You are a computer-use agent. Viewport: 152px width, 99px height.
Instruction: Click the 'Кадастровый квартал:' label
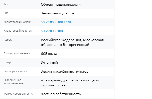[x=18, y=31]
